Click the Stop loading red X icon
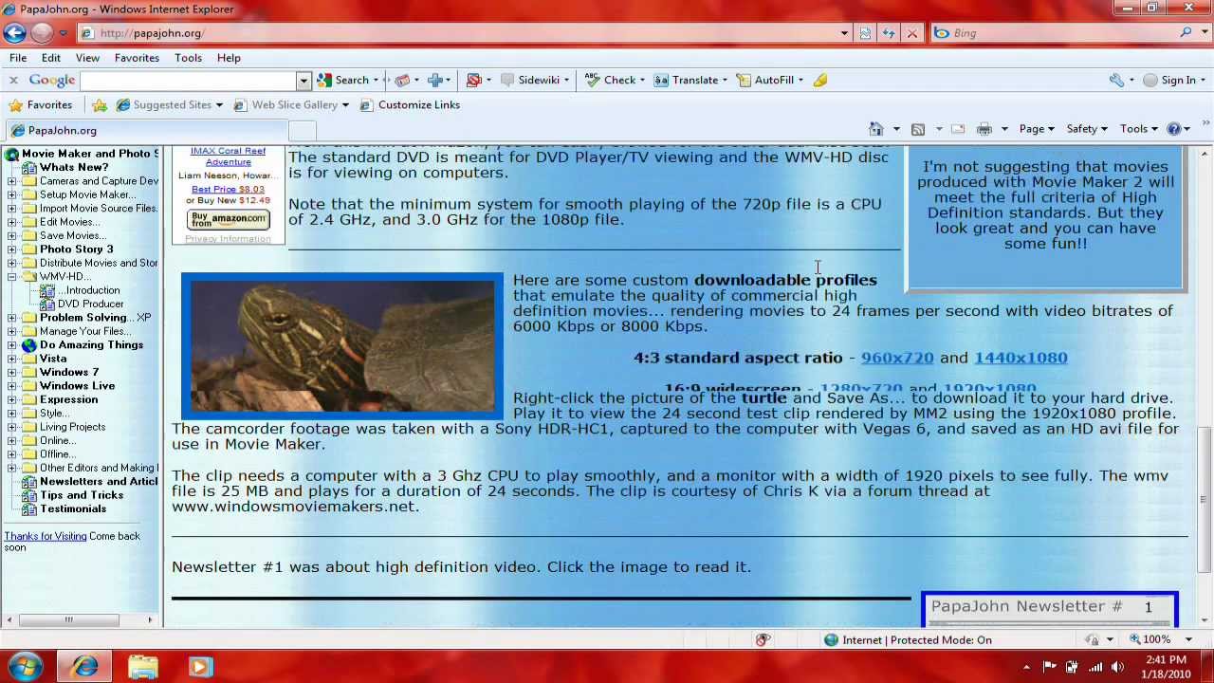The width and height of the screenshot is (1214, 683). pos(912,33)
